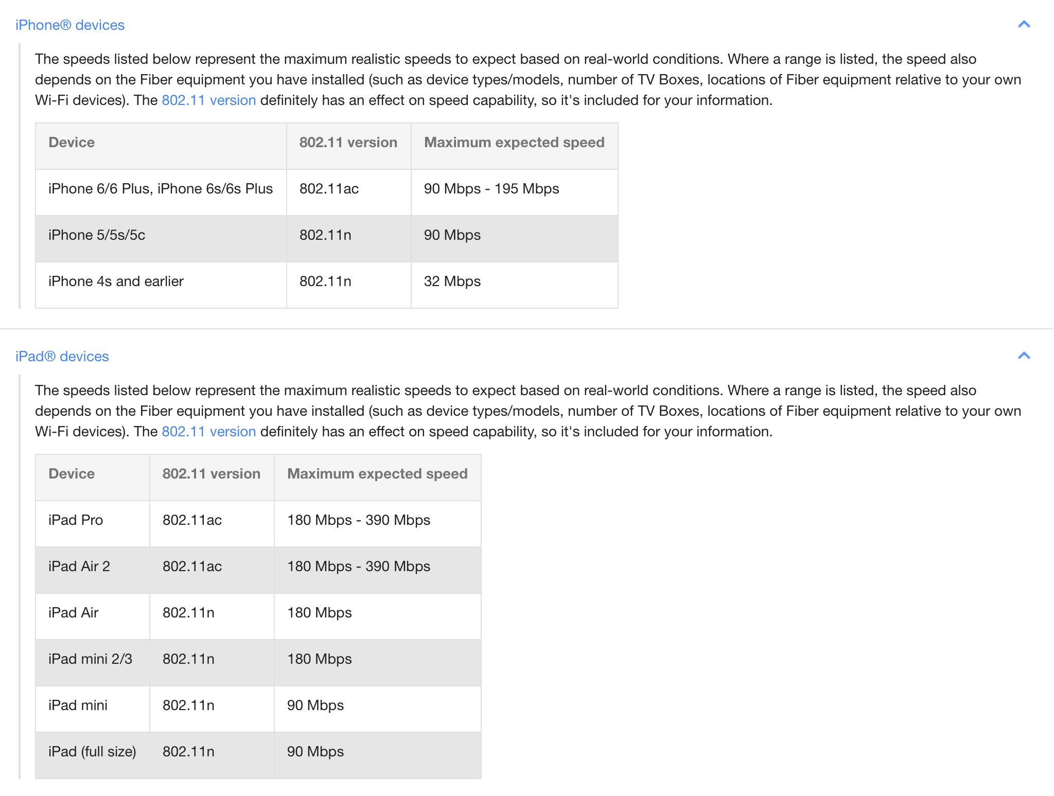Click '802.11 version' header in iPhone table
1054x796 pixels.
348,143
